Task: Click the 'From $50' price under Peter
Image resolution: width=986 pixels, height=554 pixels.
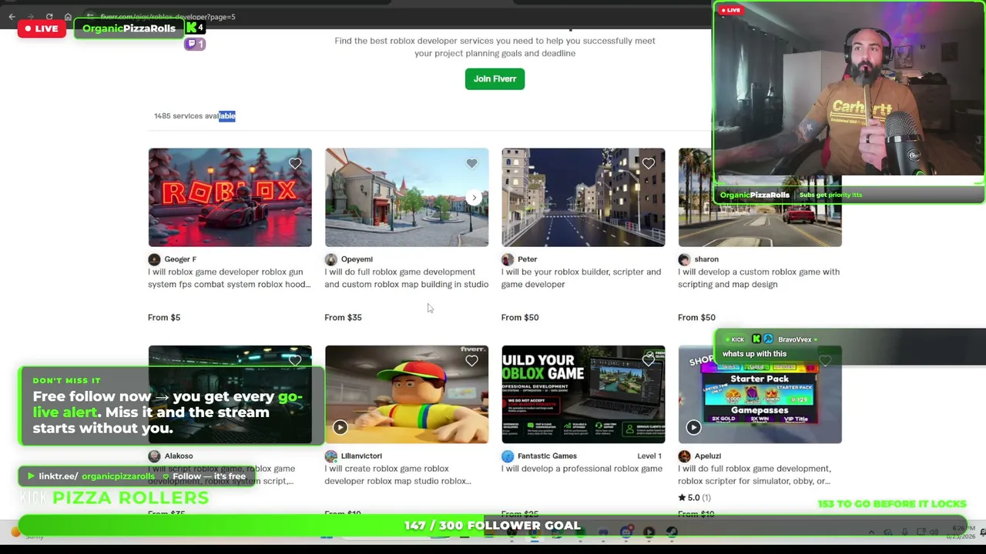Action: pos(520,317)
